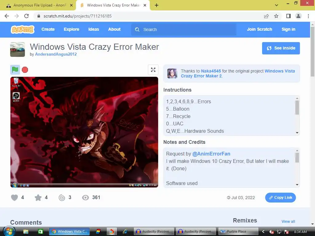Click Instructions scrollbar up arrow
The width and height of the screenshot is (315, 236).
pyautogui.click(x=297, y=98)
